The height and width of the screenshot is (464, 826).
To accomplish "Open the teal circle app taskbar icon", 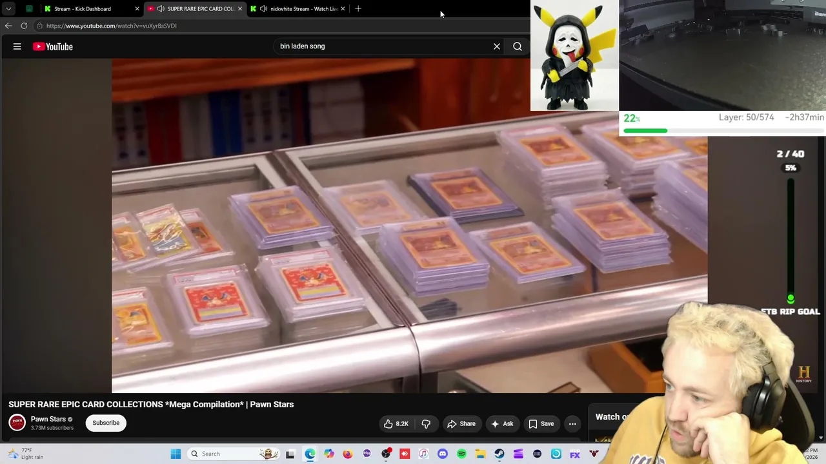I will [x=556, y=454].
